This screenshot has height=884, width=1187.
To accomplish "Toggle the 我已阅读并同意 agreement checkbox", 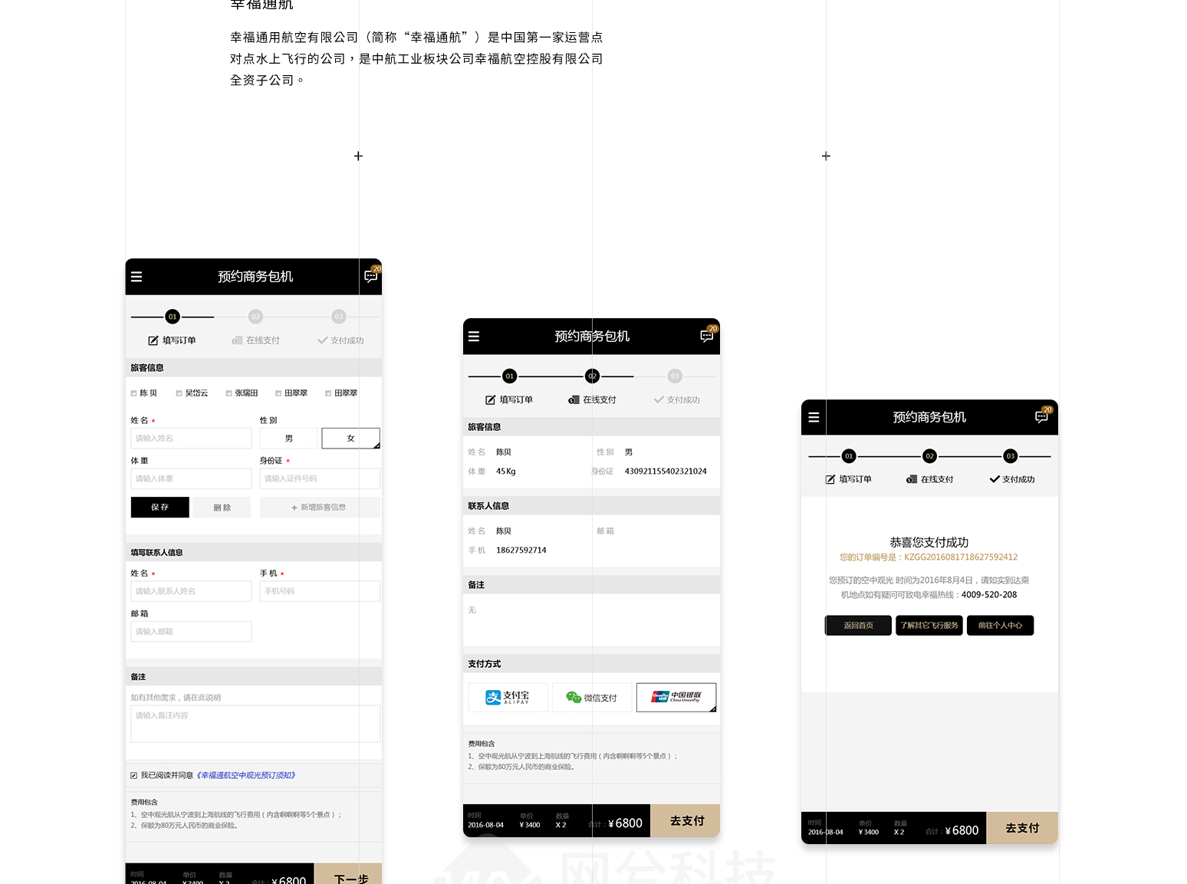I will [134, 776].
